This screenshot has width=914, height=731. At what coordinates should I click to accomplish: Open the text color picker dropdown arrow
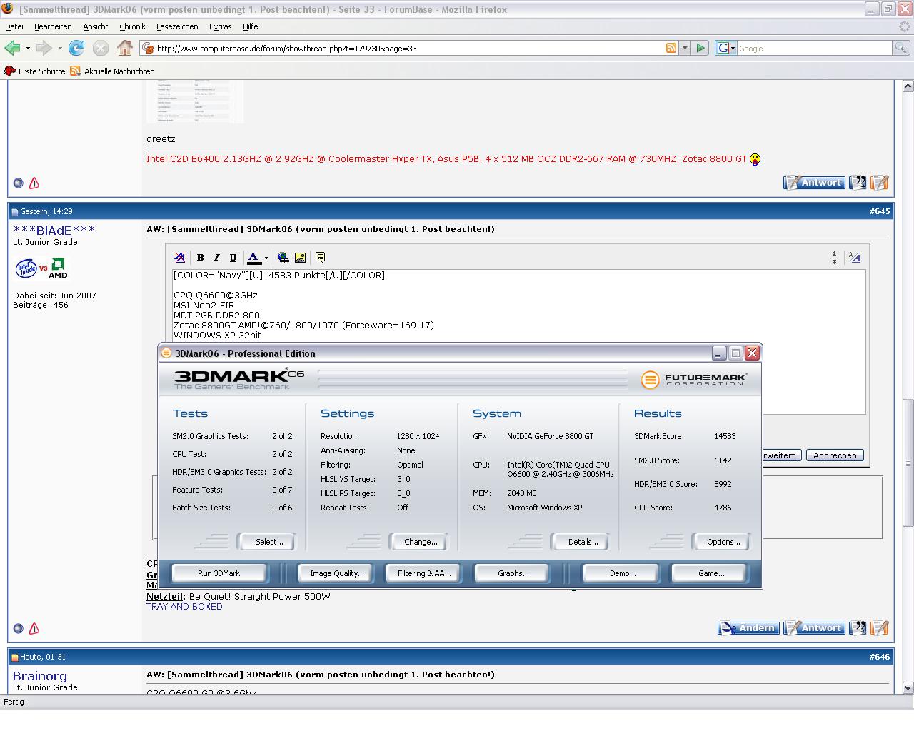pyautogui.click(x=266, y=258)
